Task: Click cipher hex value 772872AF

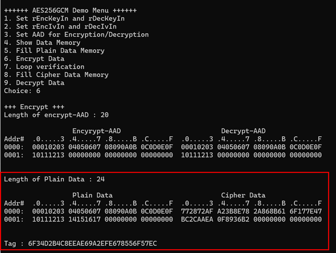Action: [x=197, y=211]
